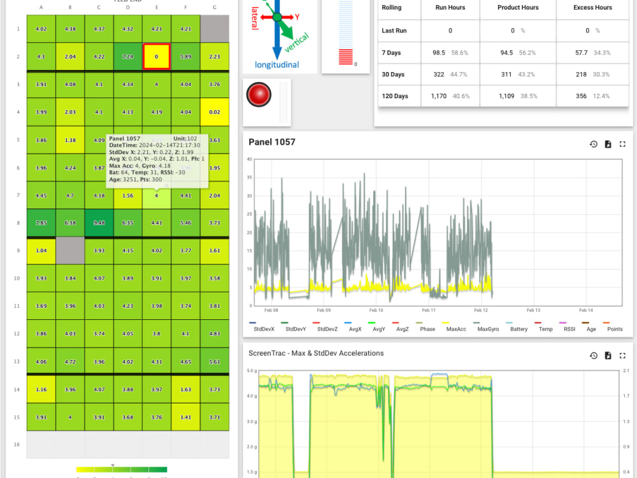Select dark green cell showing 9.48
This screenshot has width=637, height=478.
click(x=99, y=222)
